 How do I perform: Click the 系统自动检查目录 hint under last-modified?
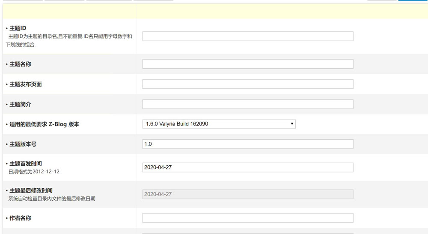pyautogui.click(x=51, y=199)
